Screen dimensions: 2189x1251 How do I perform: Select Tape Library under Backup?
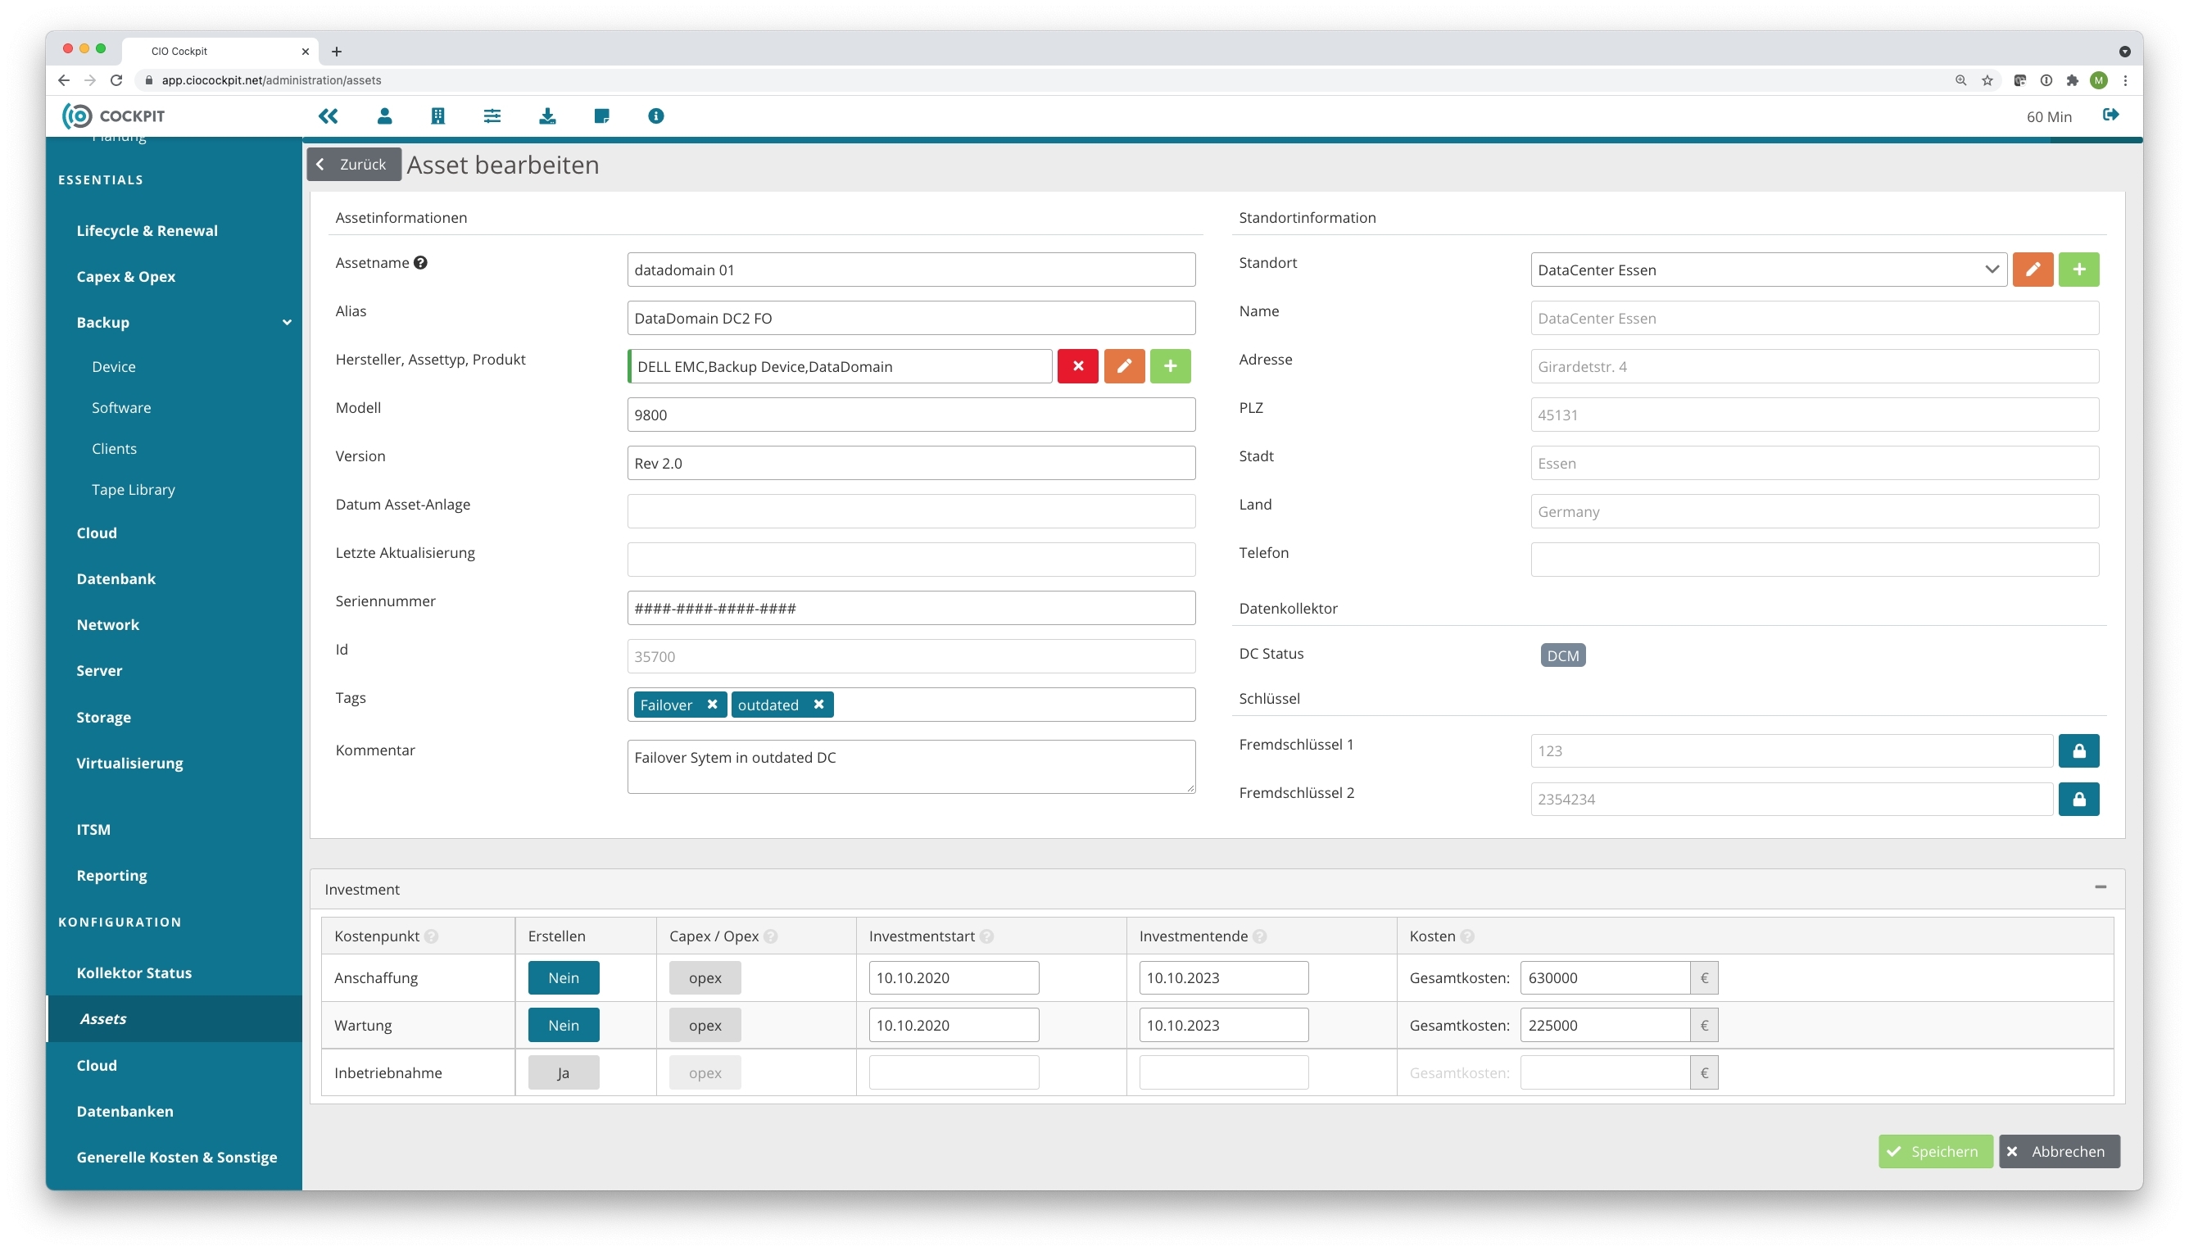pos(134,490)
